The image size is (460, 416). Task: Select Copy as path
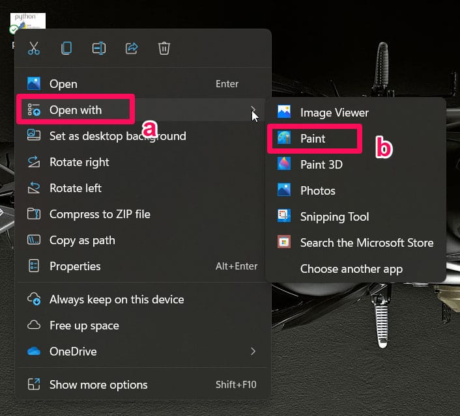tap(143, 240)
